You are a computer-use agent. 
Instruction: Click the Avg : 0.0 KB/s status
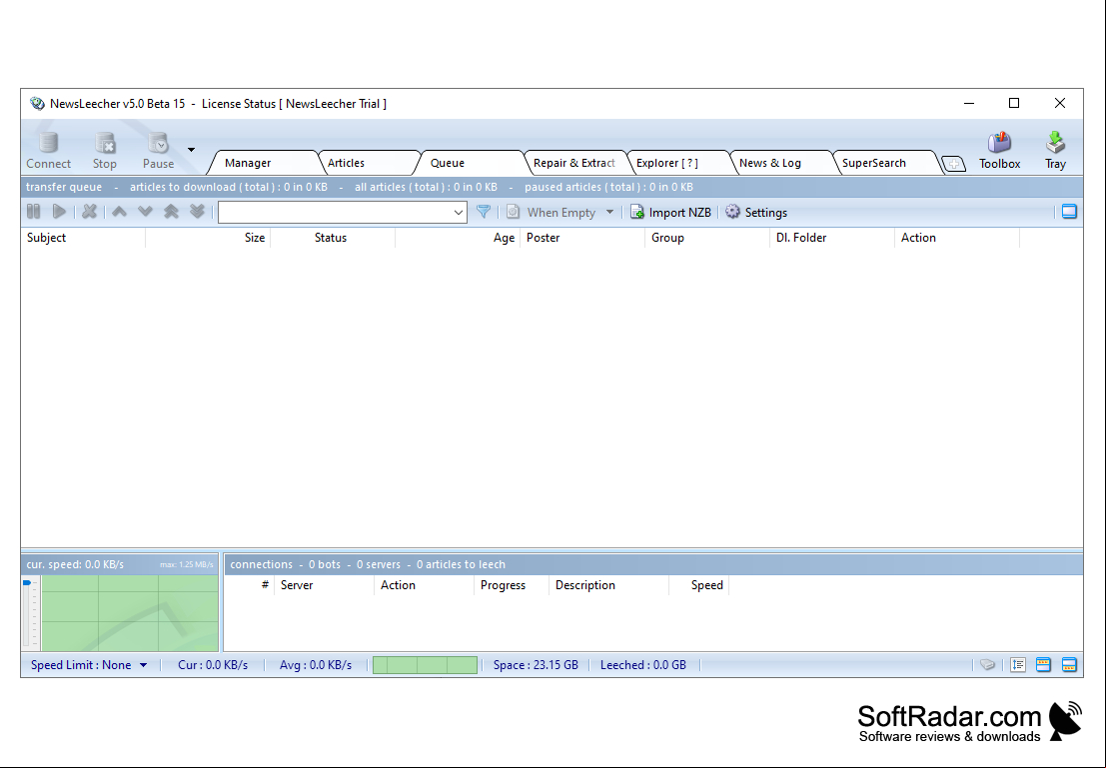coord(316,665)
